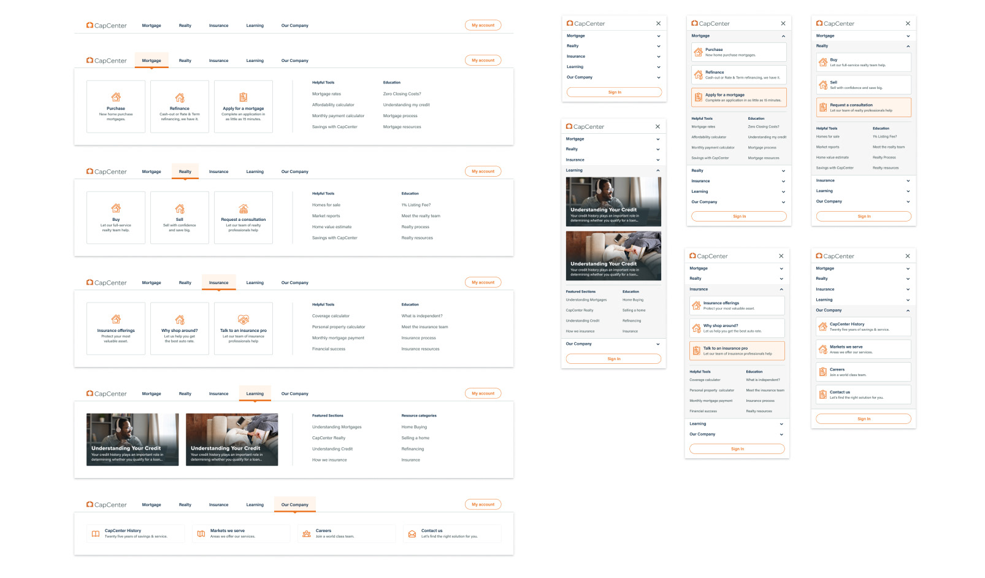Viewport: 985px width, 578px height.
Task: Click the house icon on desktop Refinance card
Action: [x=180, y=98]
